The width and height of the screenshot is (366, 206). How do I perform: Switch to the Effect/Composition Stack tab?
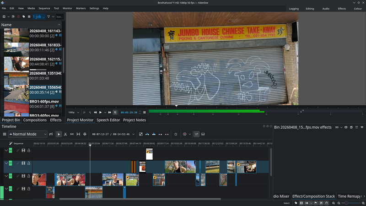click(x=313, y=196)
